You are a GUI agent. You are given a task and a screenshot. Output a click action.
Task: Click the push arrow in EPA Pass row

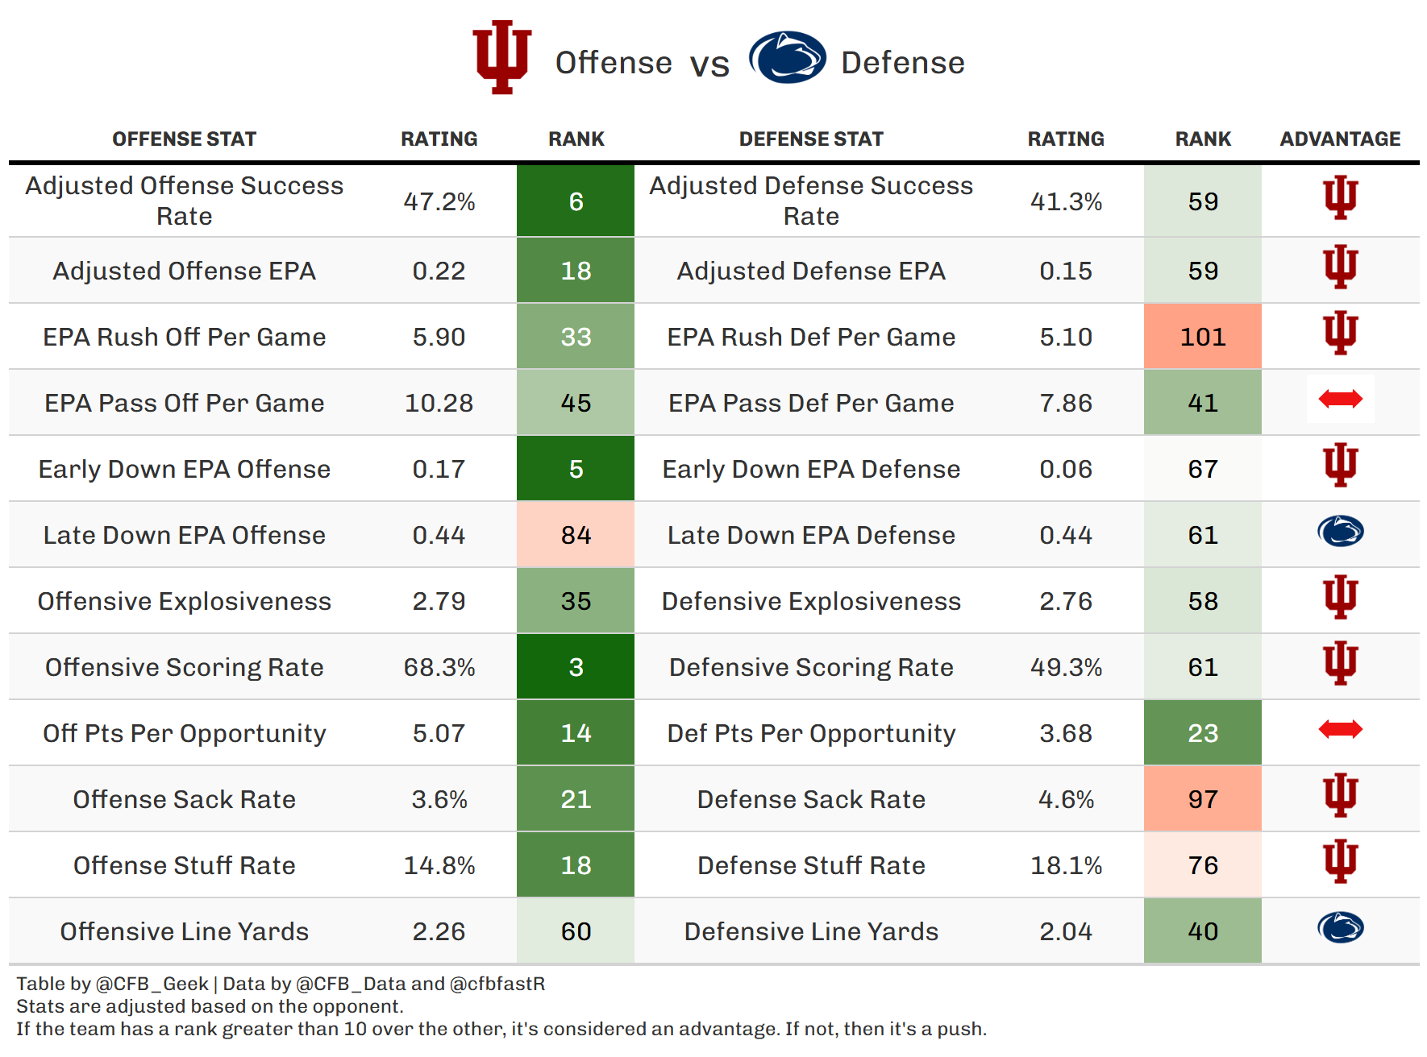tap(1340, 399)
